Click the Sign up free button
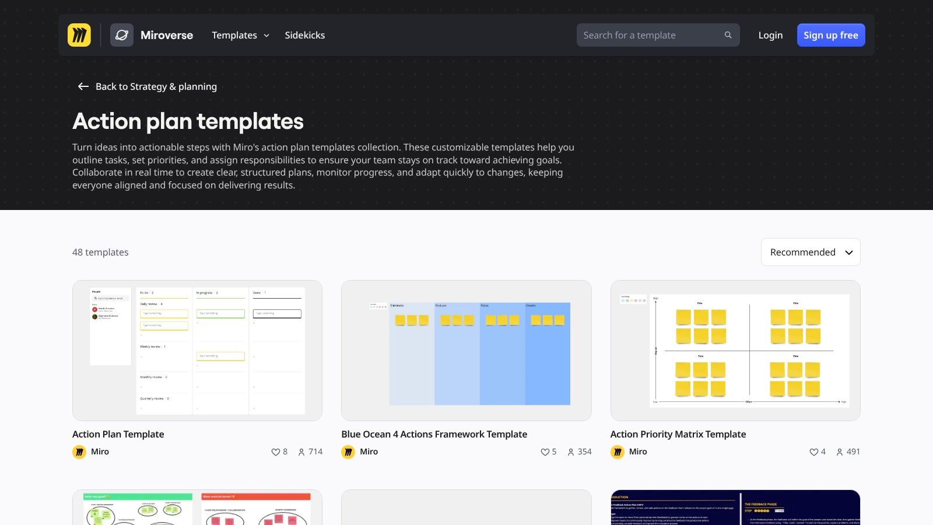Viewport: 933px width, 525px height. tap(831, 35)
